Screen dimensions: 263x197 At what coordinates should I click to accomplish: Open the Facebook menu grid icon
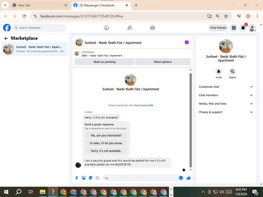click(x=234, y=28)
